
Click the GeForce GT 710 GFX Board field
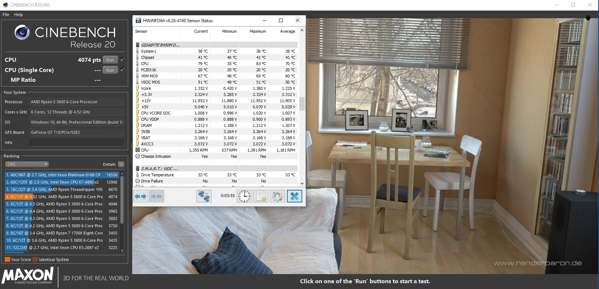pos(76,132)
